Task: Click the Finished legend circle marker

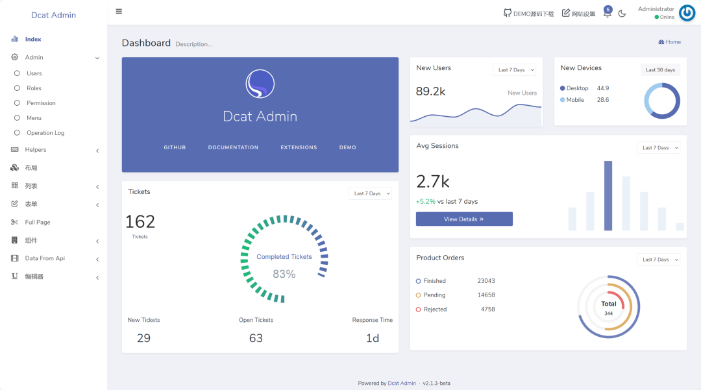Action: click(x=419, y=281)
